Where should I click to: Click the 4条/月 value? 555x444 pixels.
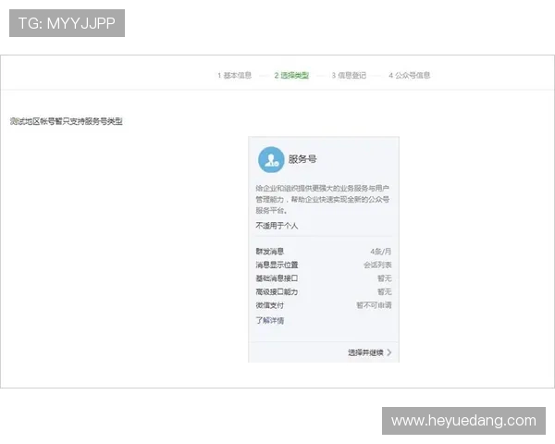(x=381, y=252)
